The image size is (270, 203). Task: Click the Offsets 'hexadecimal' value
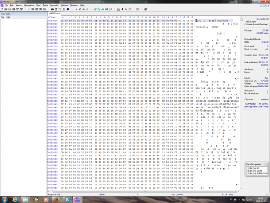pos(263,84)
